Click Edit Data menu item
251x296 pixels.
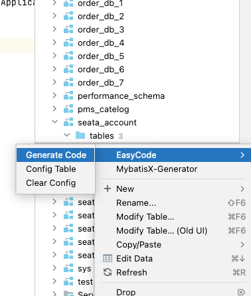click(x=173, y=259)
